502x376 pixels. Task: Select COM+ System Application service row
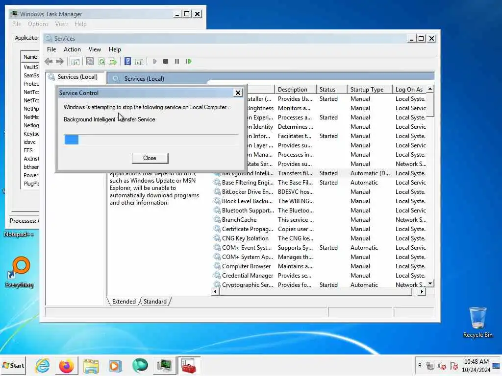[320, 257]
